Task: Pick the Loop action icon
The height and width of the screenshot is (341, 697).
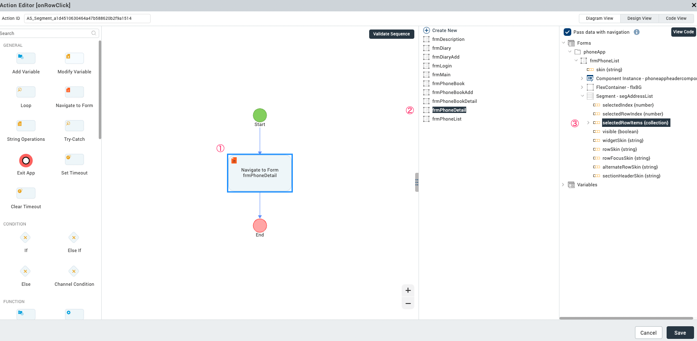Action: (26, 92)
